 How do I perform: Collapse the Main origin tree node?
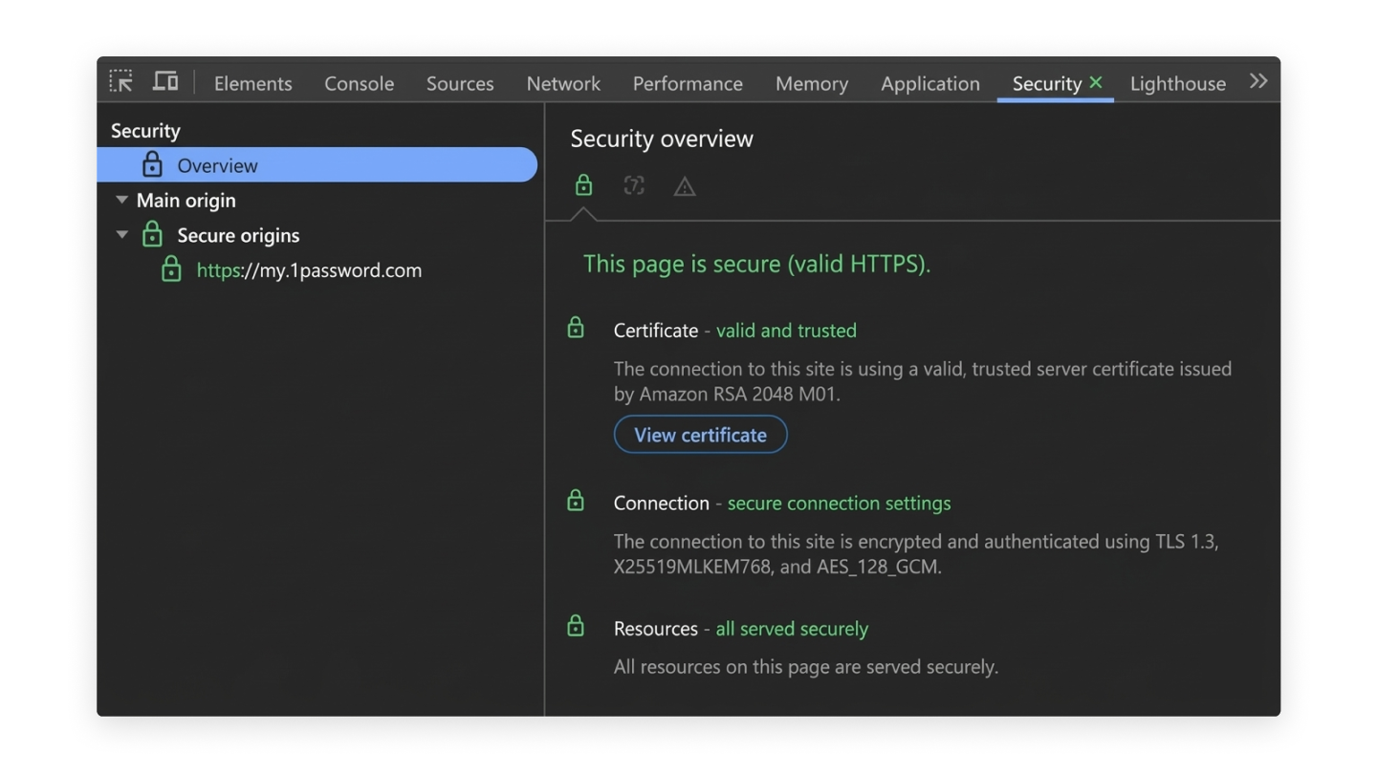(x=121, y=200)
